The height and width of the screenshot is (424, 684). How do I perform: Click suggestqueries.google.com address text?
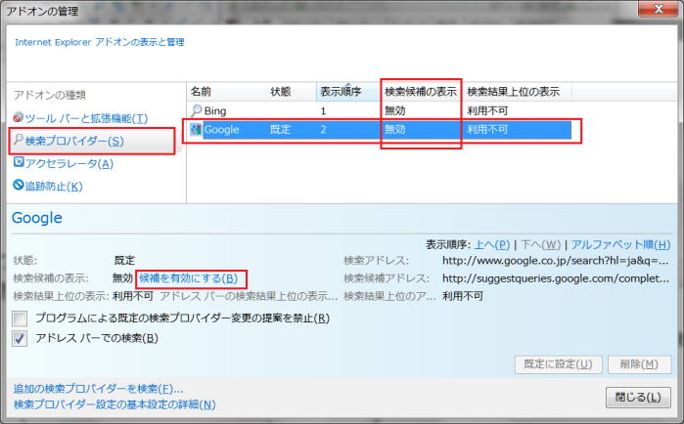[555, 278]
